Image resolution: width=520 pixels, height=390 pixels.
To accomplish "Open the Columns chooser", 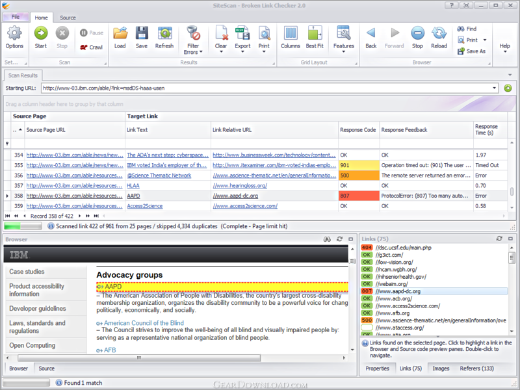I will (x=291, y=38).
